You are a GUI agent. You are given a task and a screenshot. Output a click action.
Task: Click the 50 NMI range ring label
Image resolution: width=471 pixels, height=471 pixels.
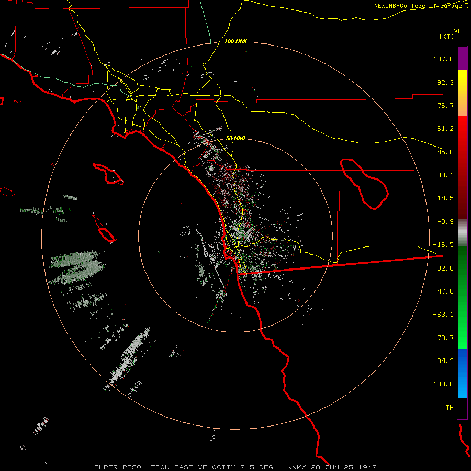tap(235, 139)
